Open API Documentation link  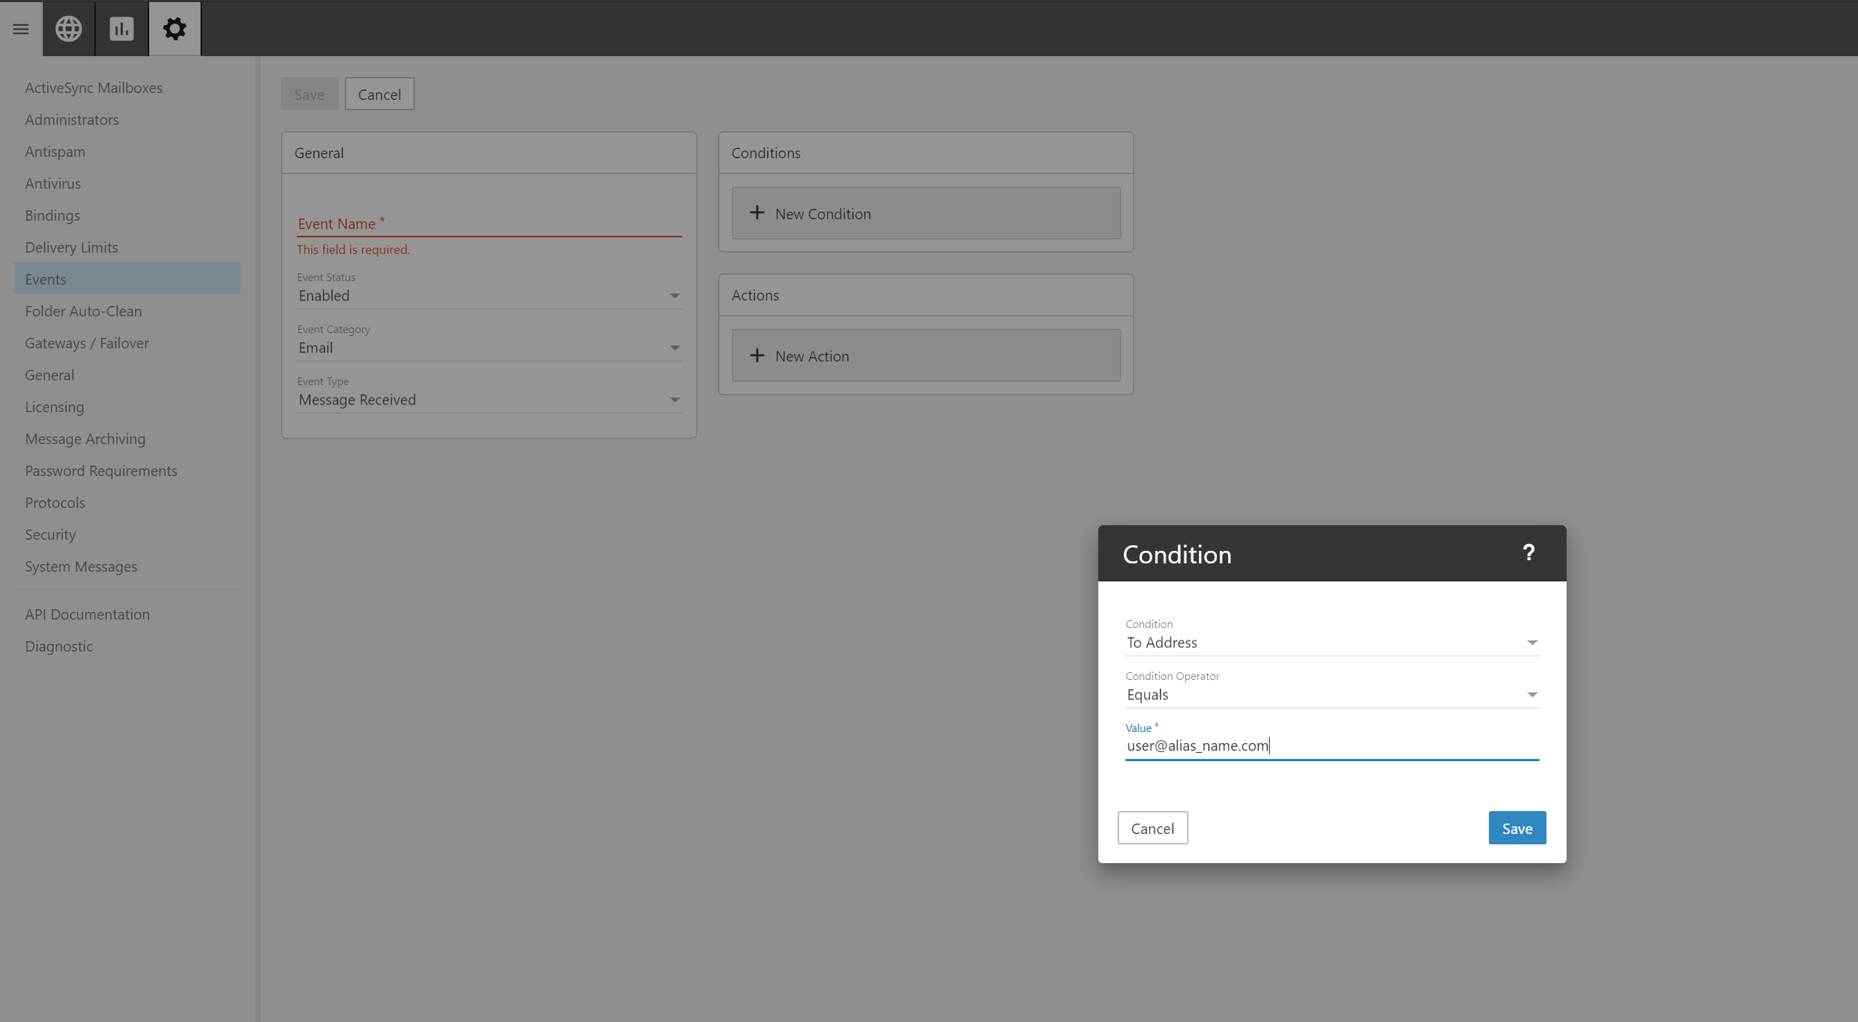[87, 614]
